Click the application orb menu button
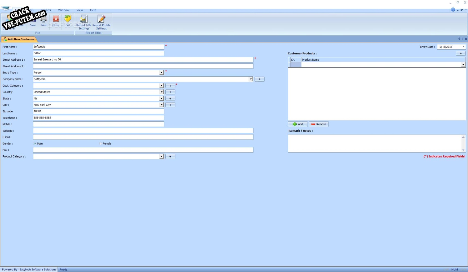This screenshot has height=272, width=468. [x=6, y=8]
